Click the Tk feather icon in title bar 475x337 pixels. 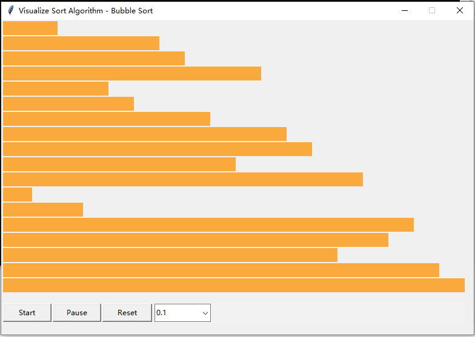coord(10,10)
